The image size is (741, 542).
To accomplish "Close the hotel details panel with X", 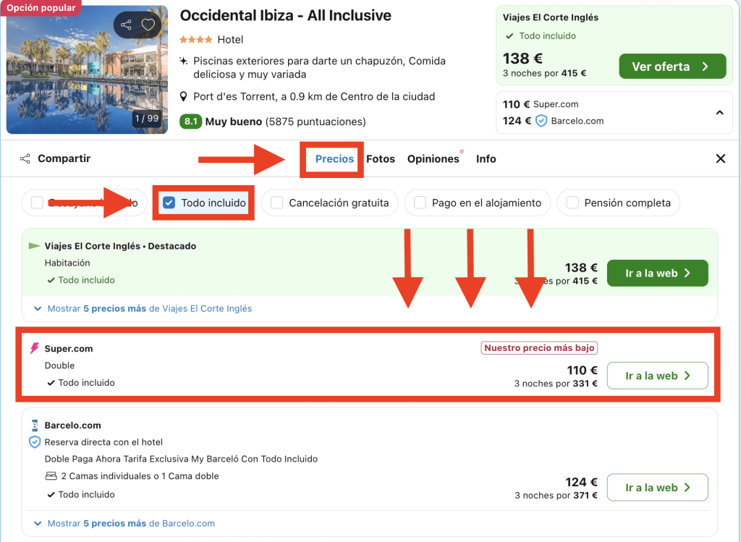I will pyautogui.click(x=720, y=158).
